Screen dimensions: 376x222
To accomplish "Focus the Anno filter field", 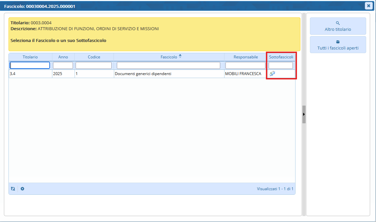I will (x=63, y=65).
